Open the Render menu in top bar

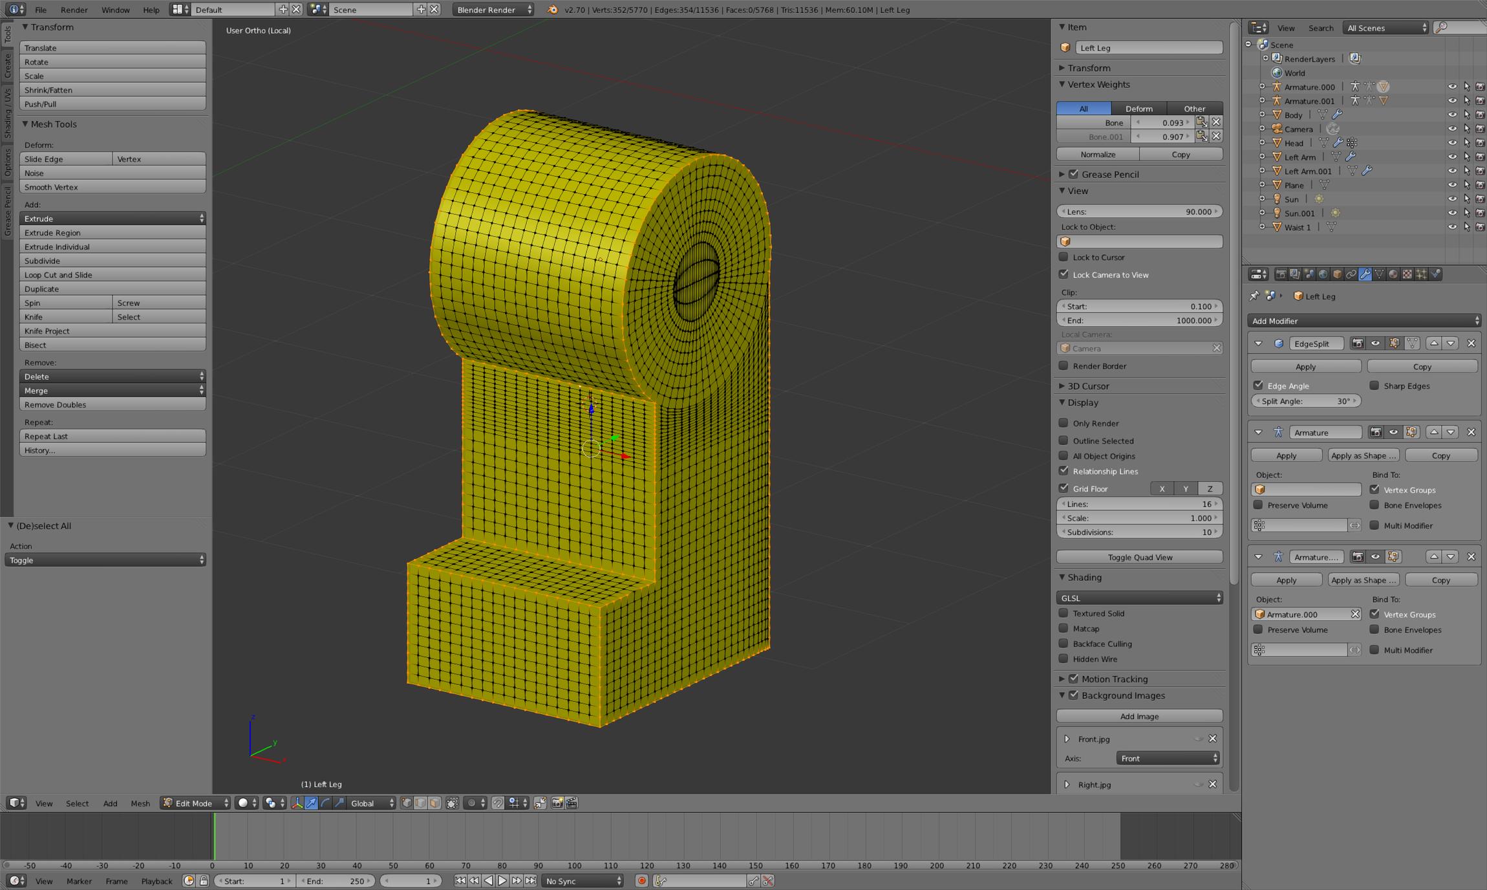point(74,10)
